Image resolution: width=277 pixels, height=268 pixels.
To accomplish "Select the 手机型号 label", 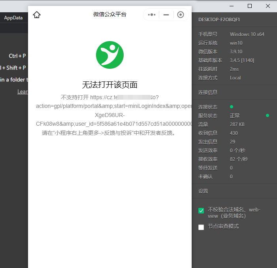I will [208, 34].
